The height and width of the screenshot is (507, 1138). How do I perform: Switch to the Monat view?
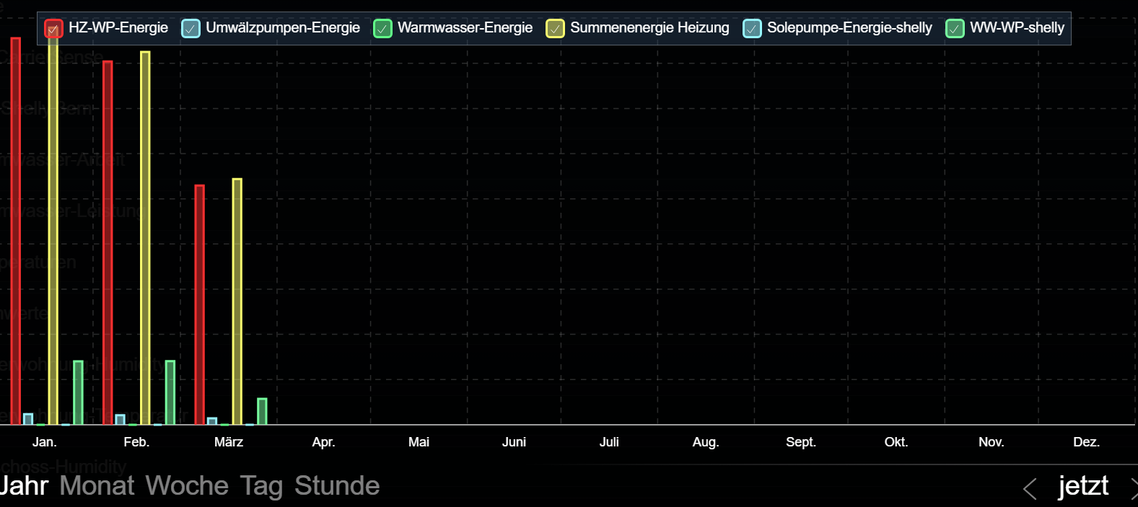click(x=97, y=485)
